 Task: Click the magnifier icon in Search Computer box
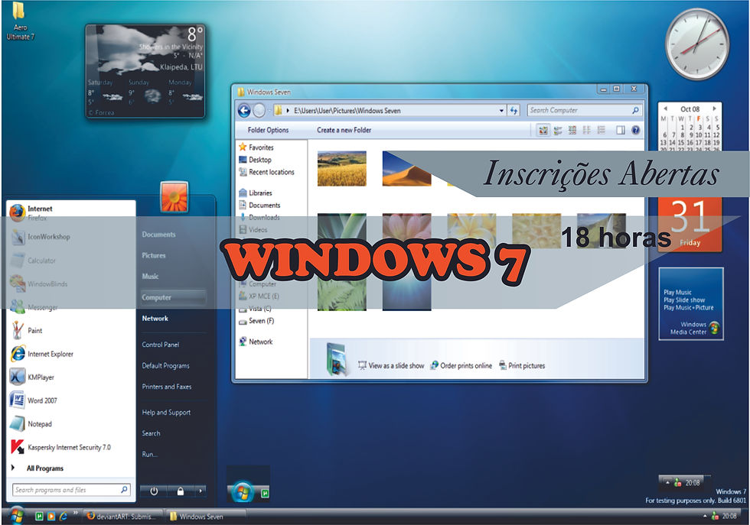(x=635, y=110)
